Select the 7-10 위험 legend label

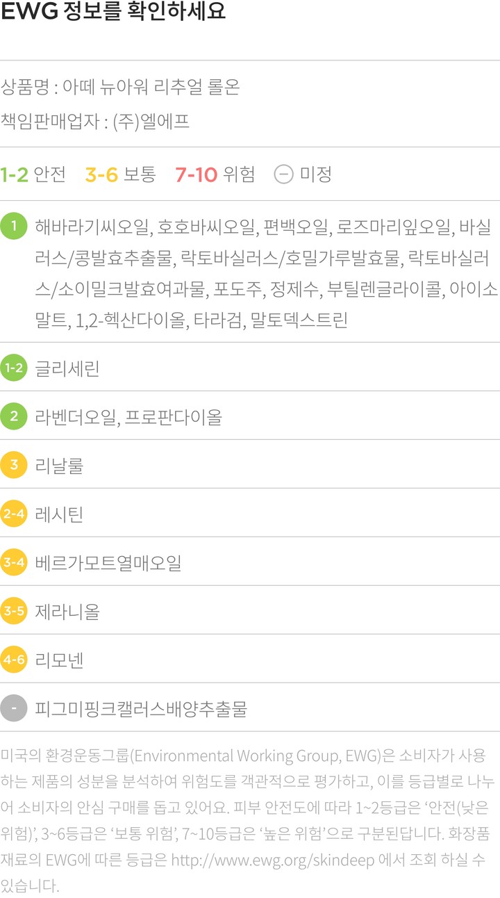[215, 174]
